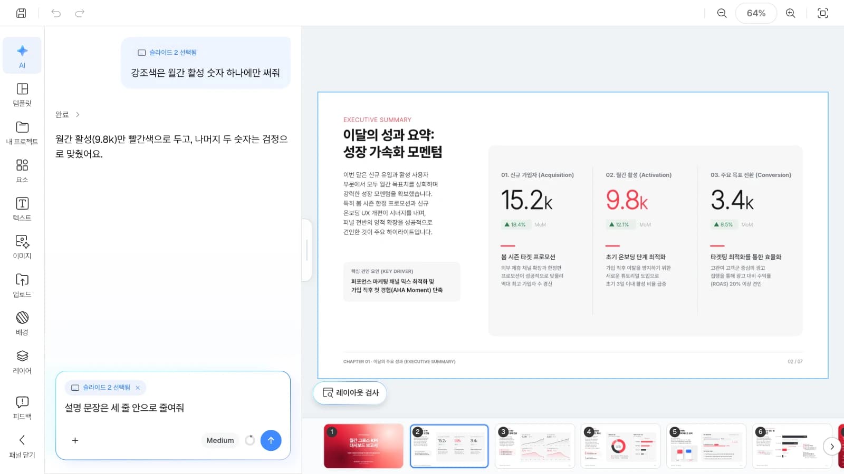The height and width of the screenshot is (474, 844).
Task: Redo the last action
Action: (80, 13)
